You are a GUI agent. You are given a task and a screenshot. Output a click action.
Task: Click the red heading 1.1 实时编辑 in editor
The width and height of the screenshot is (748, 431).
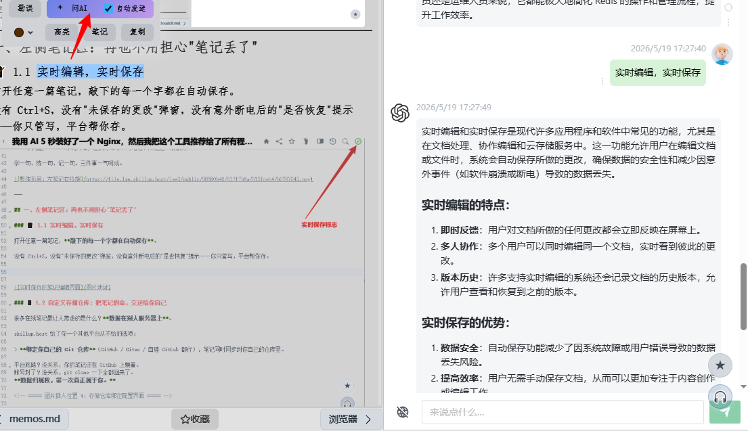(x=70, y=225)
